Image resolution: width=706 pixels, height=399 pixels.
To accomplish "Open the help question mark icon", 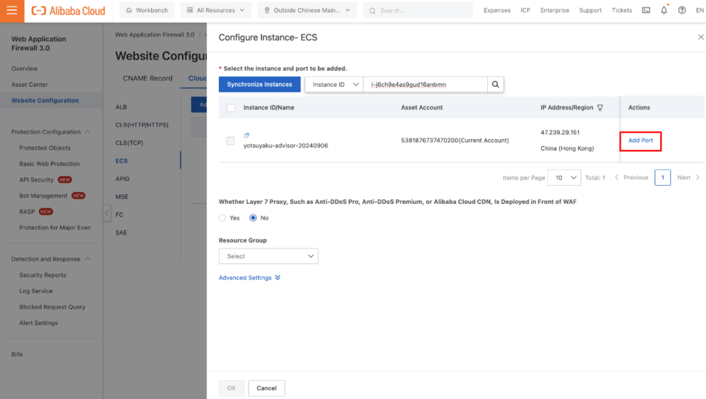I will tap(682, 11).
